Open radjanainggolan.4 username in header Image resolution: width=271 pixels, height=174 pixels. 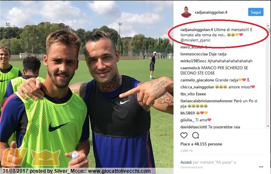(x=211, y=12)
